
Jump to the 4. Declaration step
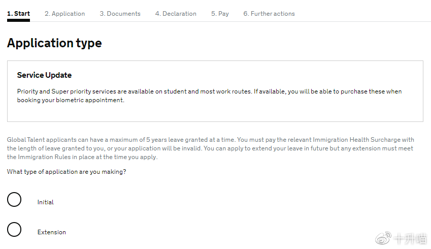point(176,14)
